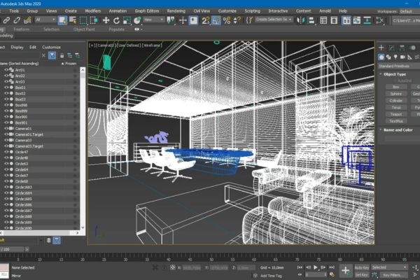Collapse the Object Type rollout
This screenshot has height=280, width=420.
pos(395,74)
